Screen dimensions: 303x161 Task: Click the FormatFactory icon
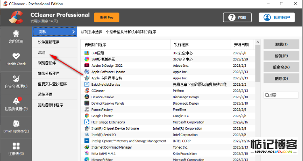tap(87, 109)
